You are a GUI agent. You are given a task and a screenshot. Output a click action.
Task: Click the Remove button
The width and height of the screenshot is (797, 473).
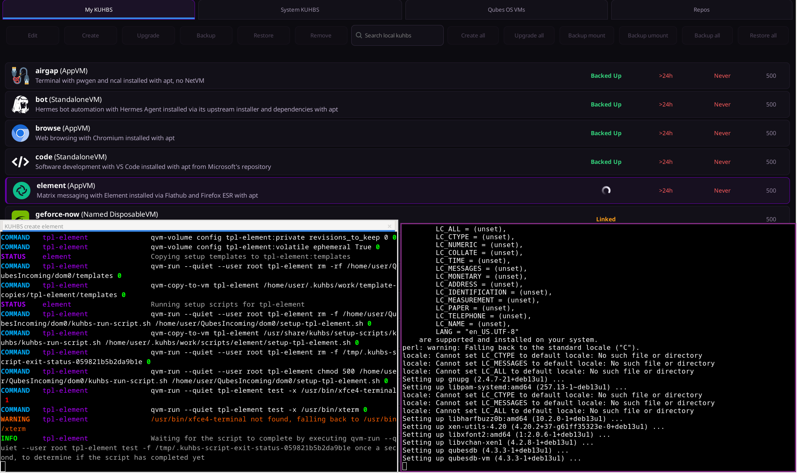pos(321,35)
